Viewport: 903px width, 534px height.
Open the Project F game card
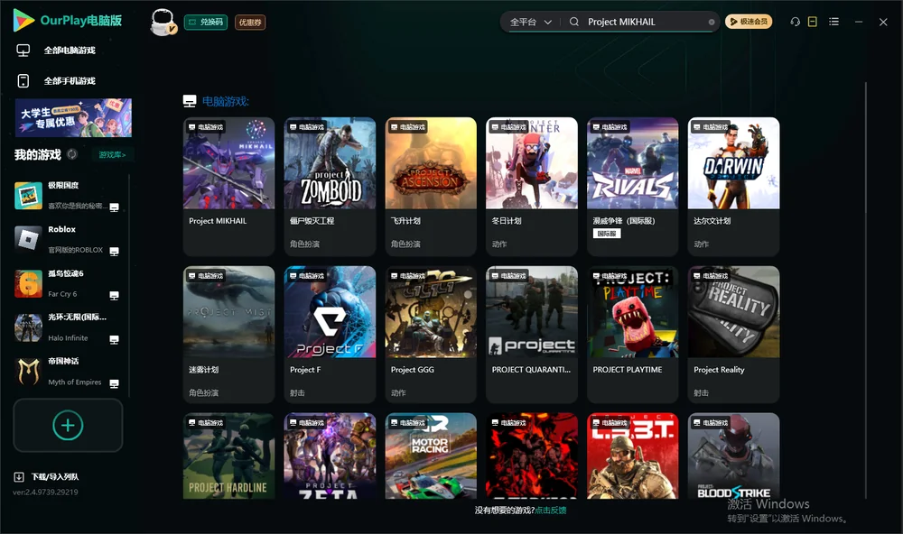[330, 335]
